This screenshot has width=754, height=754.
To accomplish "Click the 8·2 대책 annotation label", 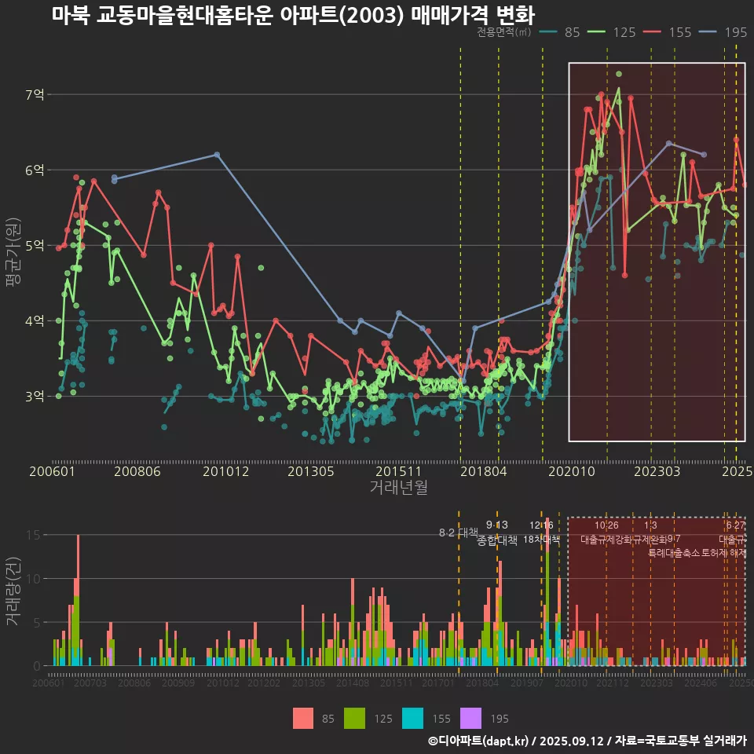I will (x=458, y=533).
